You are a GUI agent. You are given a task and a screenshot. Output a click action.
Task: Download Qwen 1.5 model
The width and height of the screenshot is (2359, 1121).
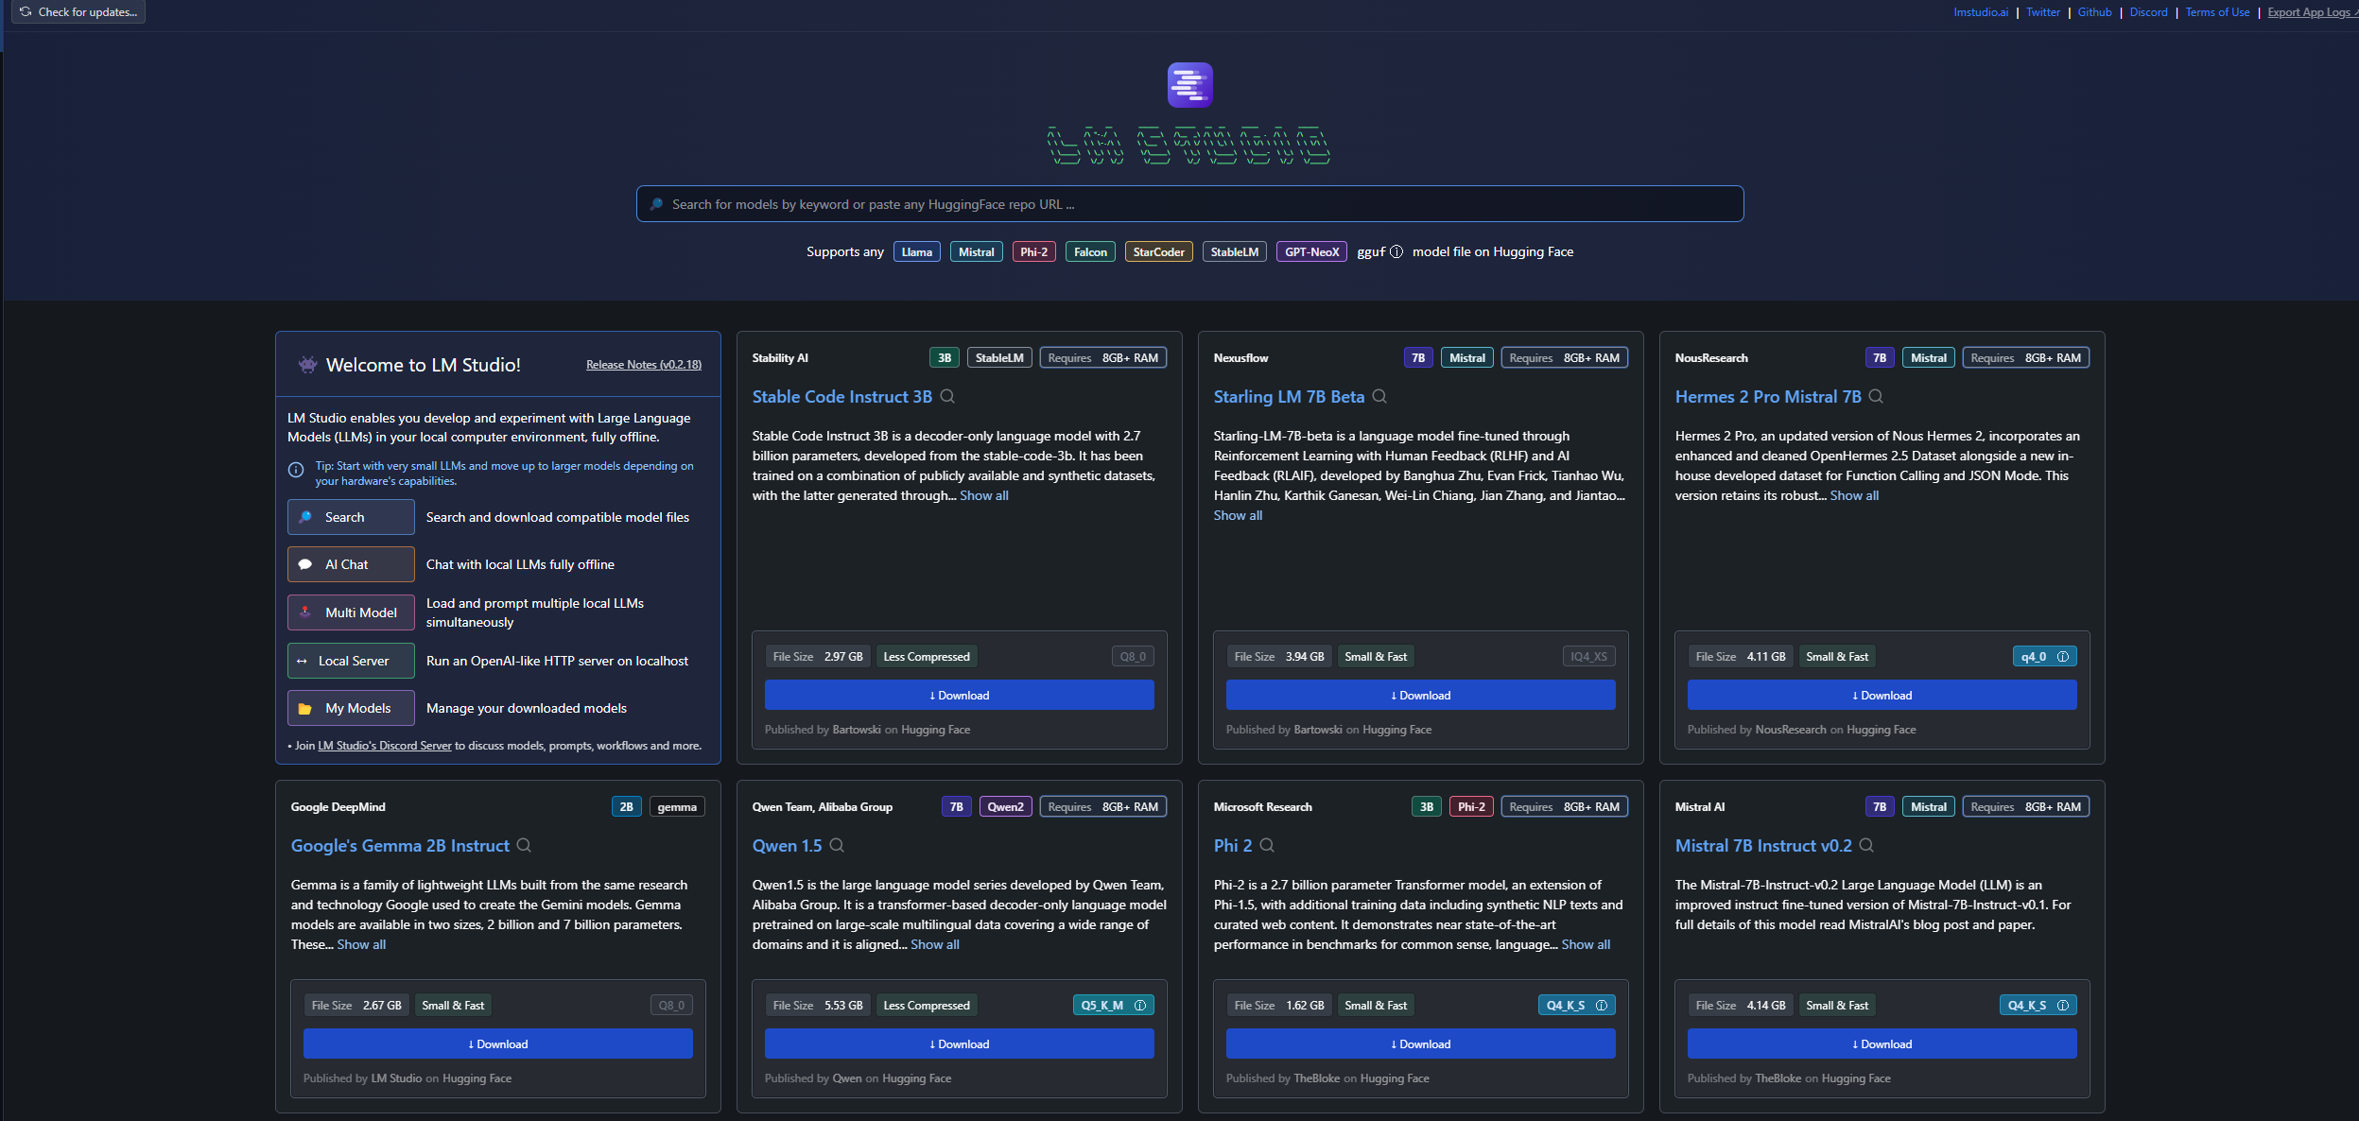click(959, 1044)
